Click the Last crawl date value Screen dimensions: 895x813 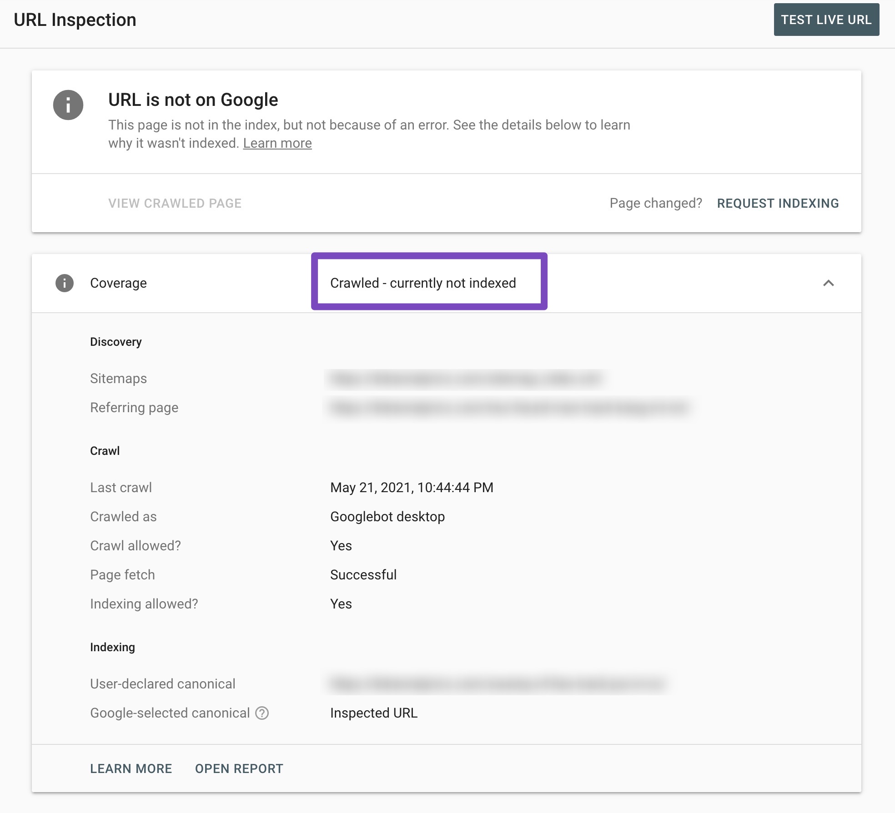412,488
